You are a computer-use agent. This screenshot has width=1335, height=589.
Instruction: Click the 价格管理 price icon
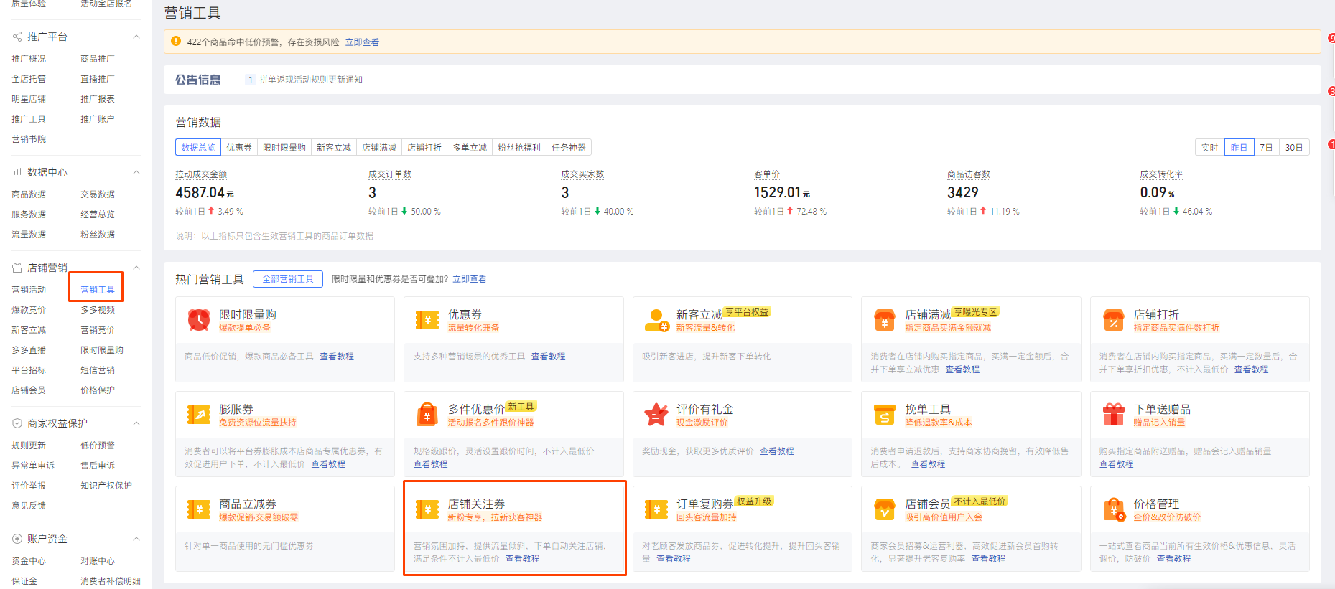[x=1113, y=509]
